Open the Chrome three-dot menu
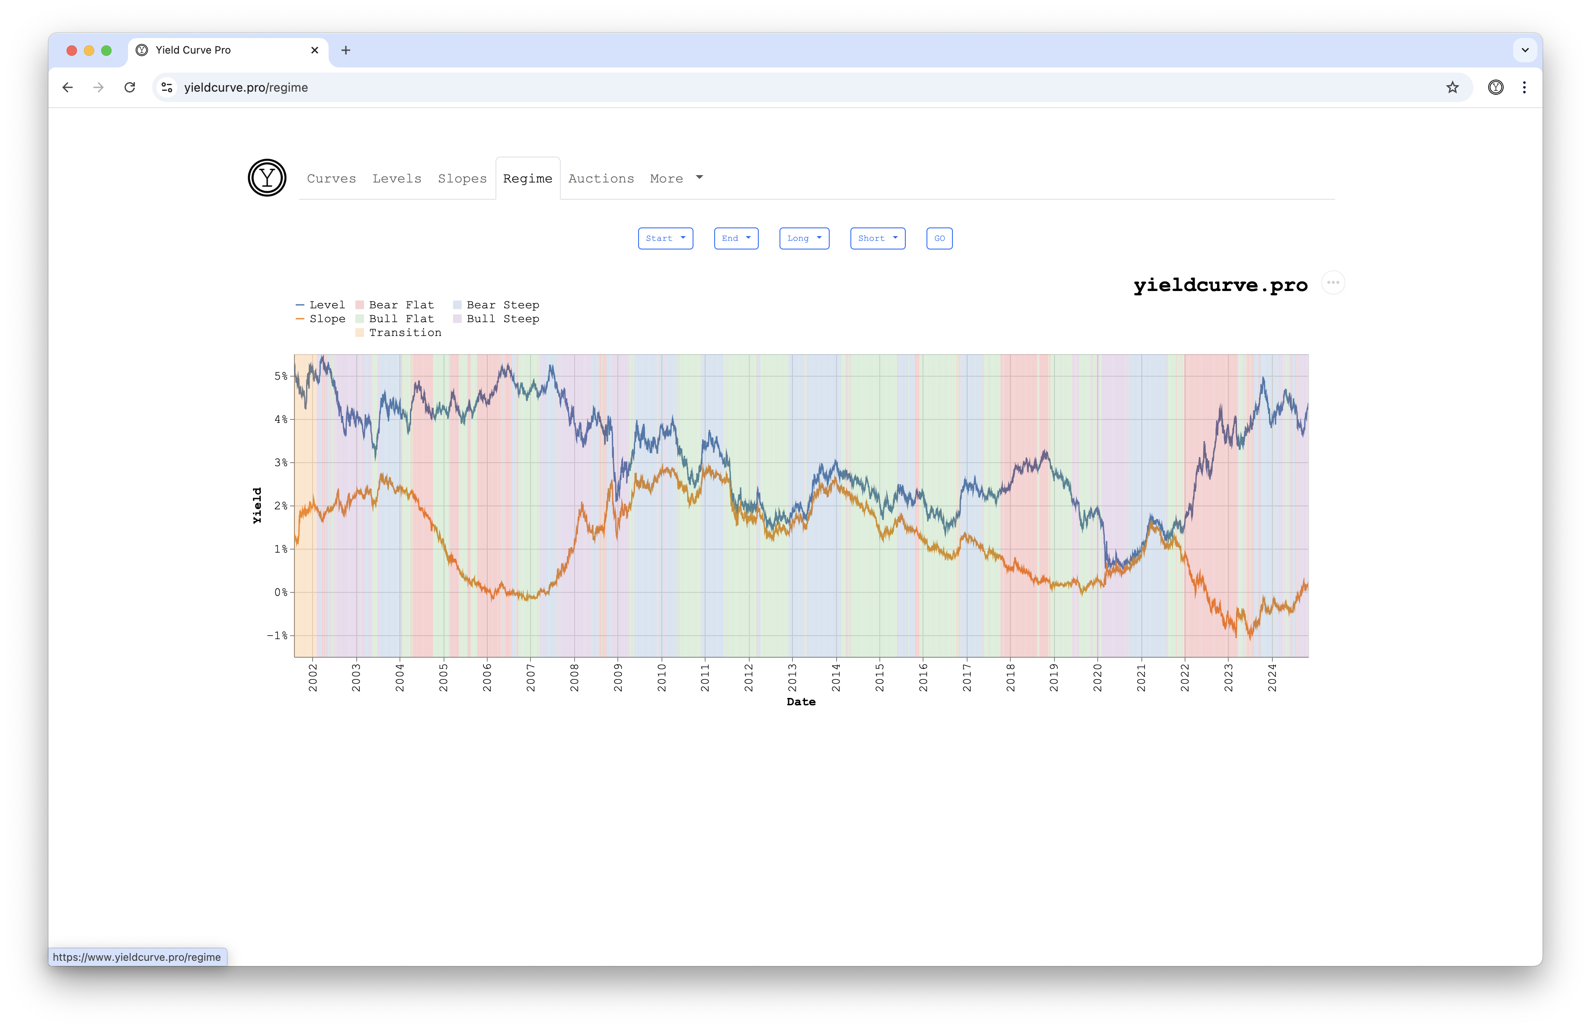 (1524, 87)
